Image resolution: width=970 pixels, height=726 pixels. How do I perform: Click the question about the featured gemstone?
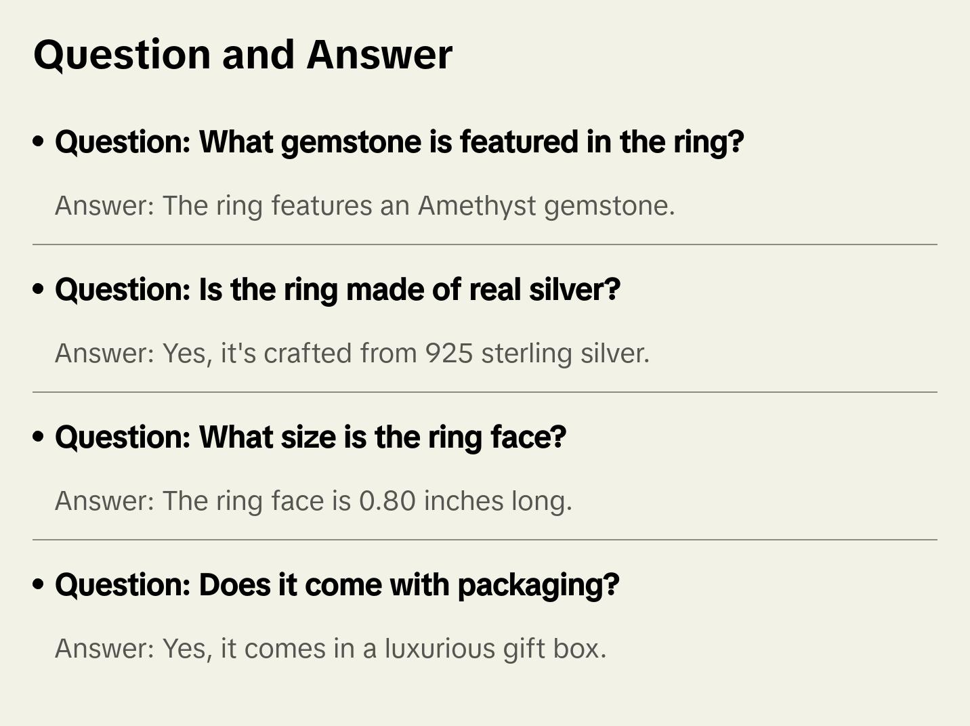(399, 142)
